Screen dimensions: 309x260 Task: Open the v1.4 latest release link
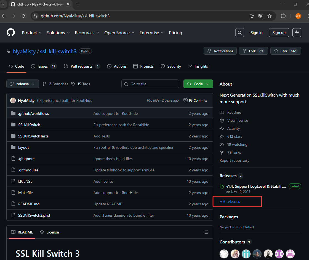coord(256,186)
